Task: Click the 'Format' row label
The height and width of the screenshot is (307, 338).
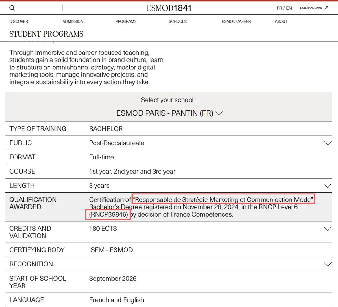Action: [x=22, y=157]
